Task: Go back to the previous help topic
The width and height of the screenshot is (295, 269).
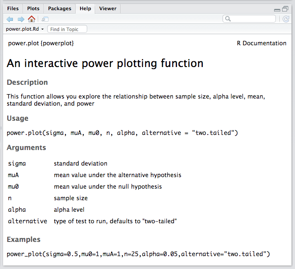Action: 10,19
